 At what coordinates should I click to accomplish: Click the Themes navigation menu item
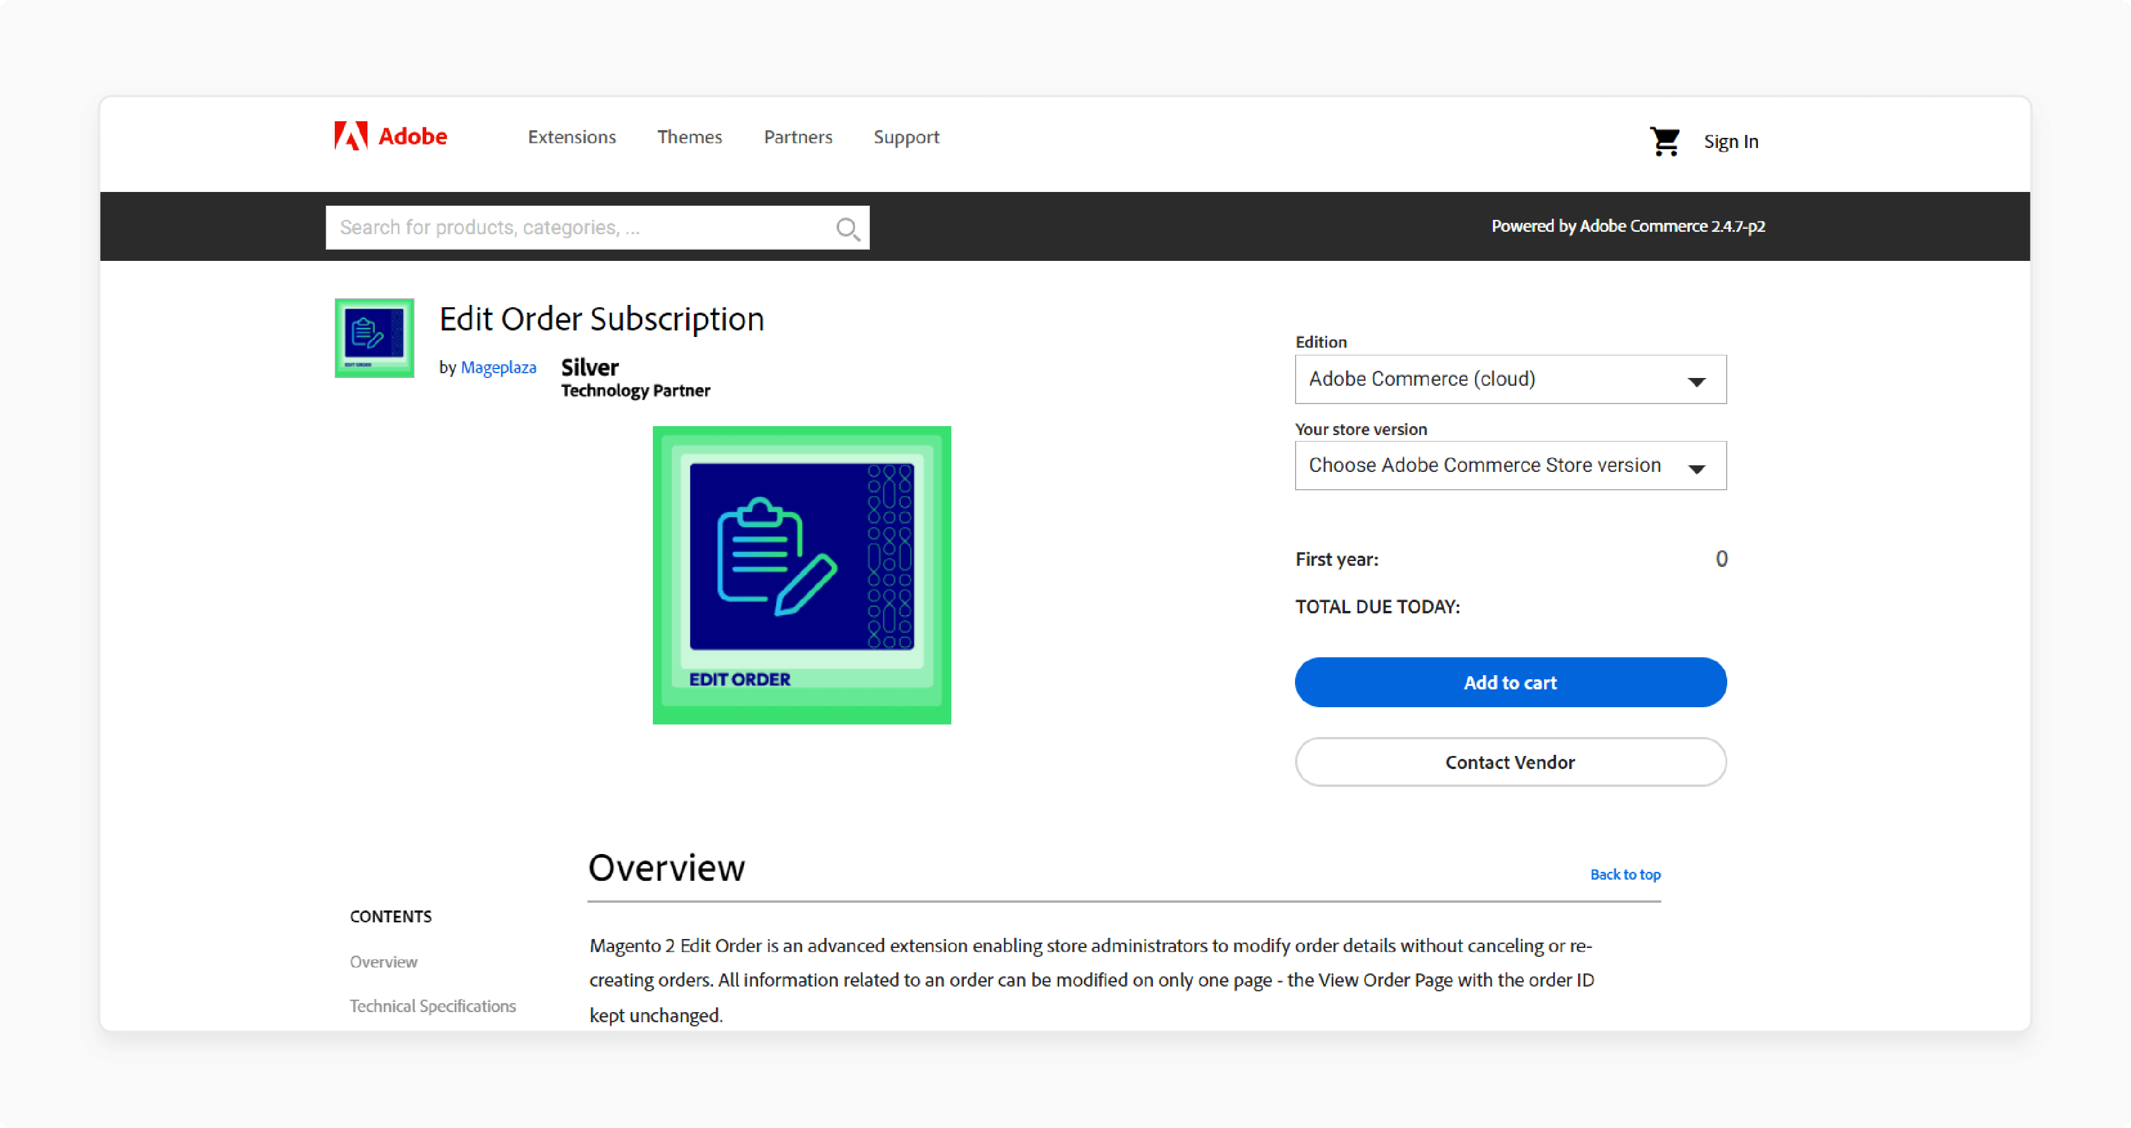point(689,137)
